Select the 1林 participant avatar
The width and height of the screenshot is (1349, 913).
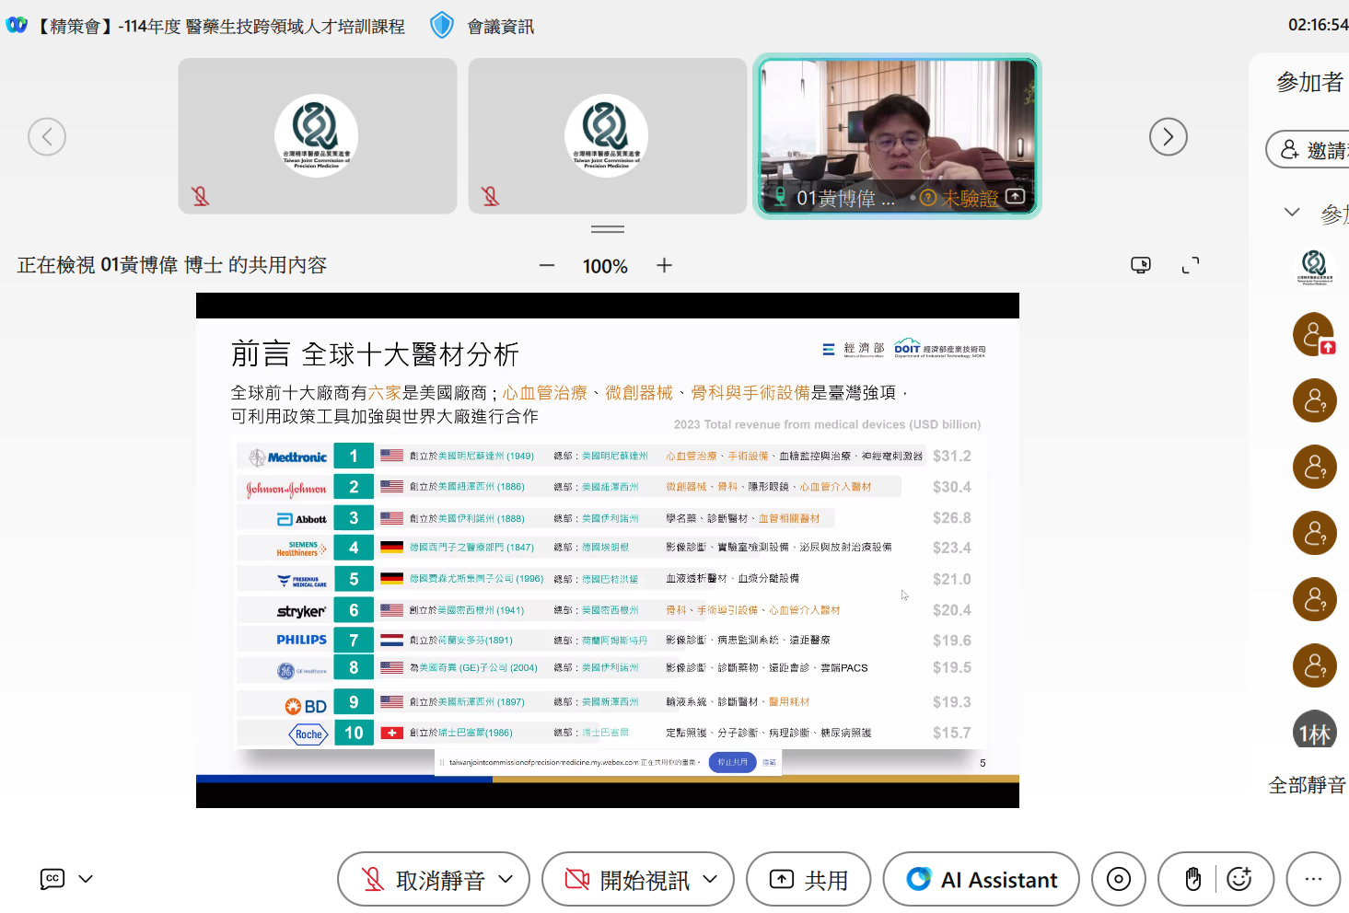point(1315,730)
